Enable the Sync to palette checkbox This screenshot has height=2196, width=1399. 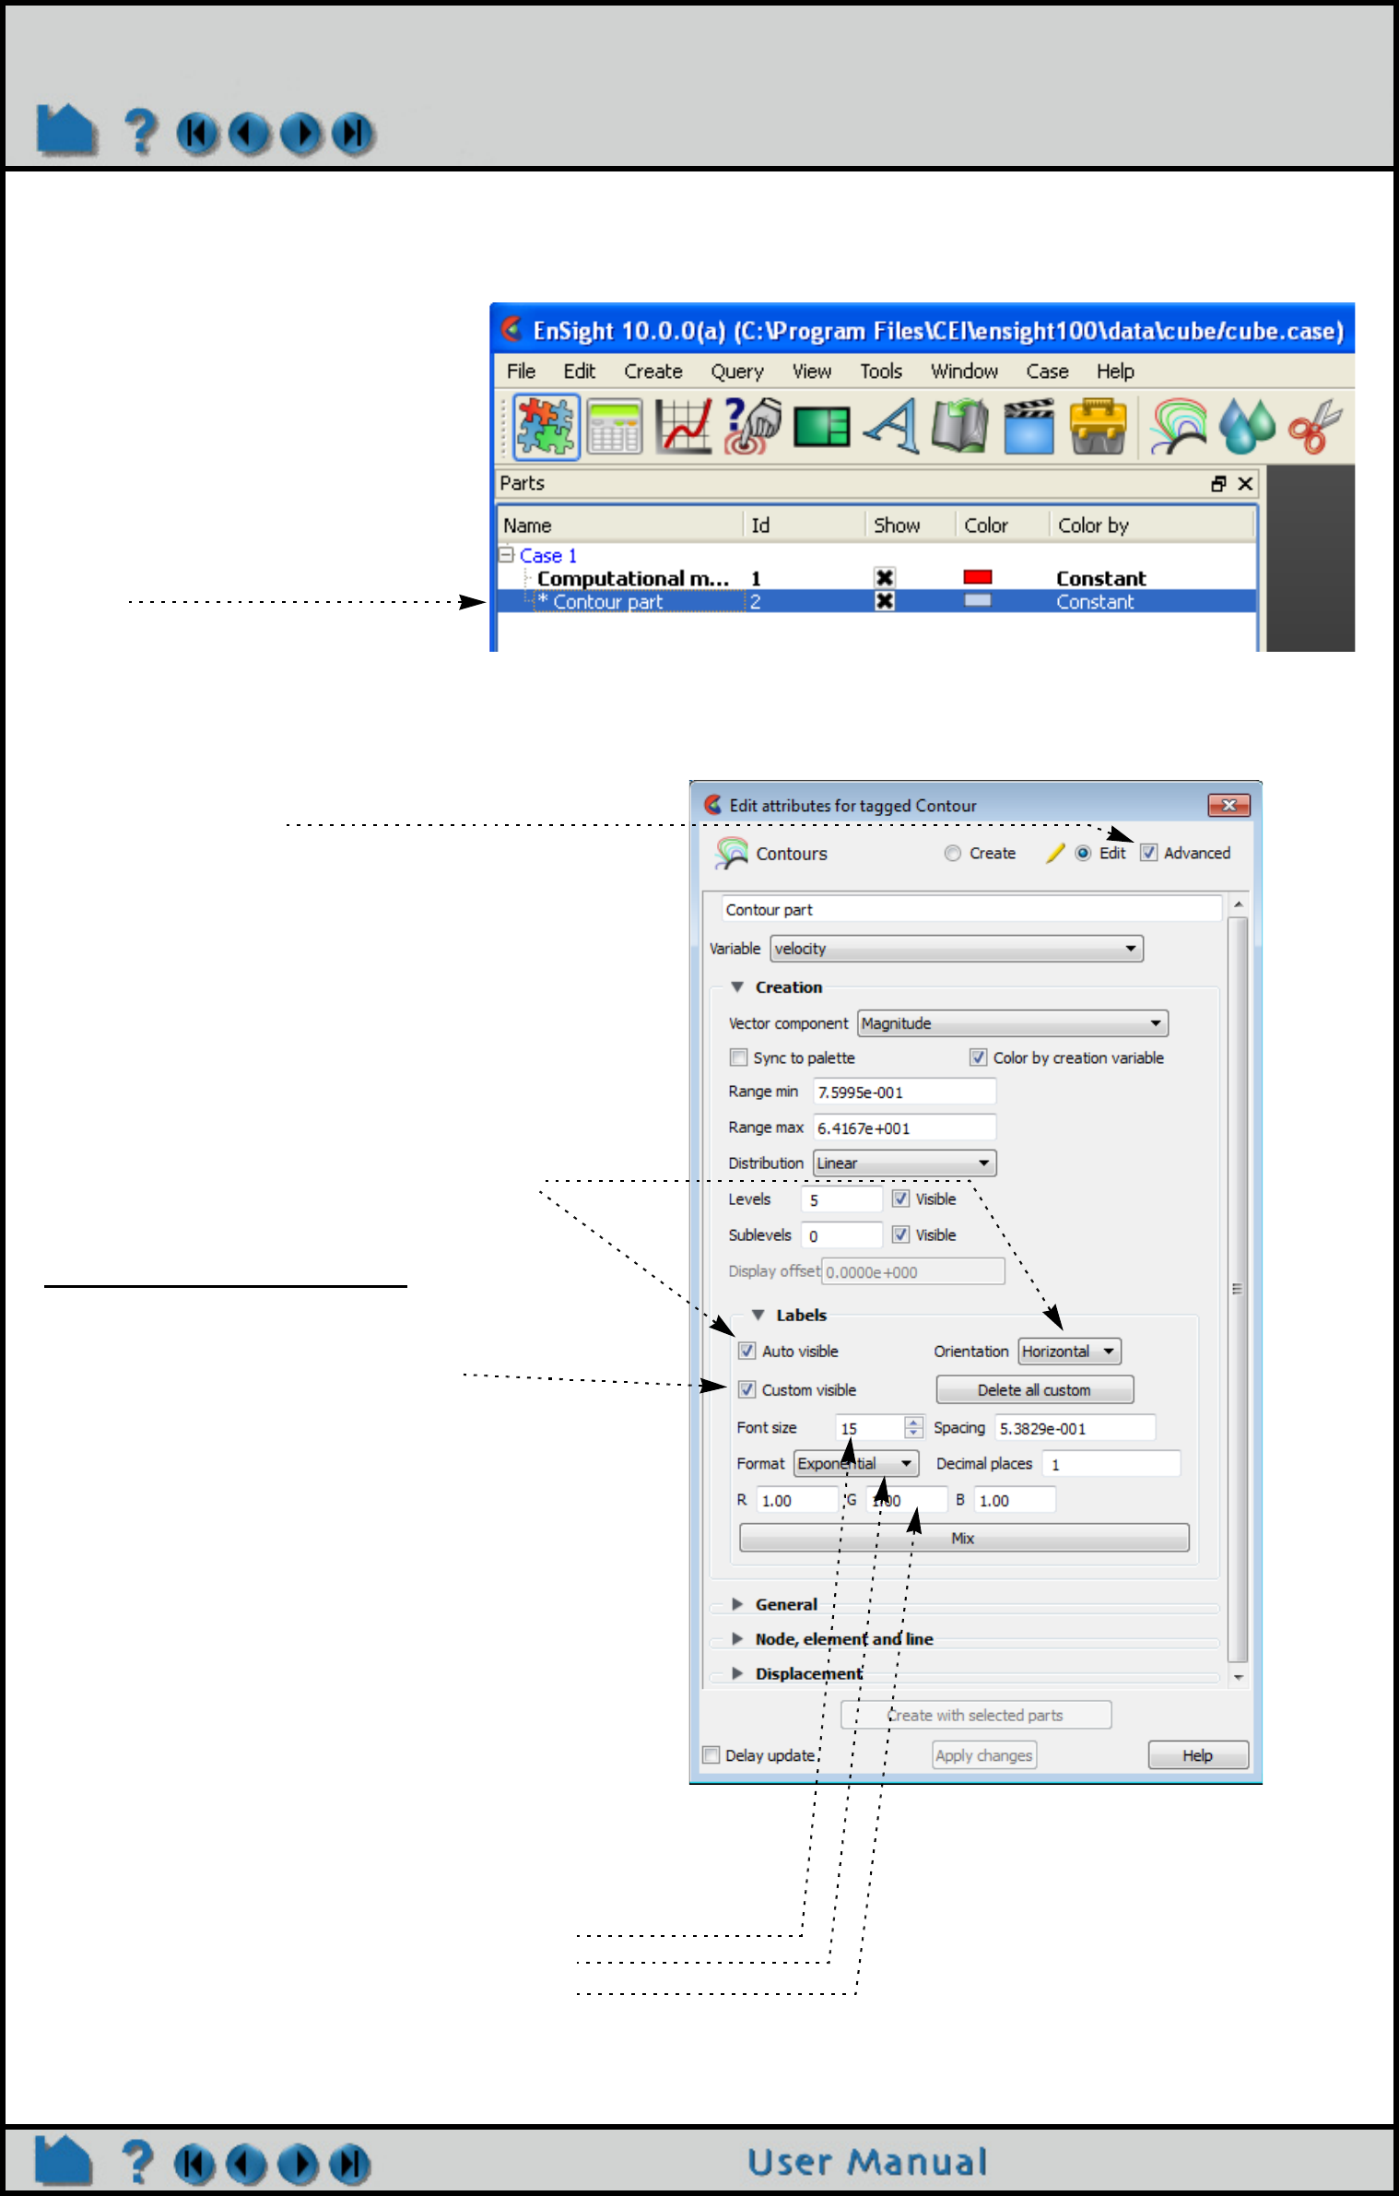click(738, 1057)
